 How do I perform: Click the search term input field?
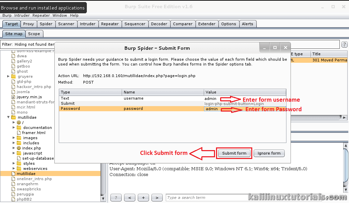click(x=198, y=197)
